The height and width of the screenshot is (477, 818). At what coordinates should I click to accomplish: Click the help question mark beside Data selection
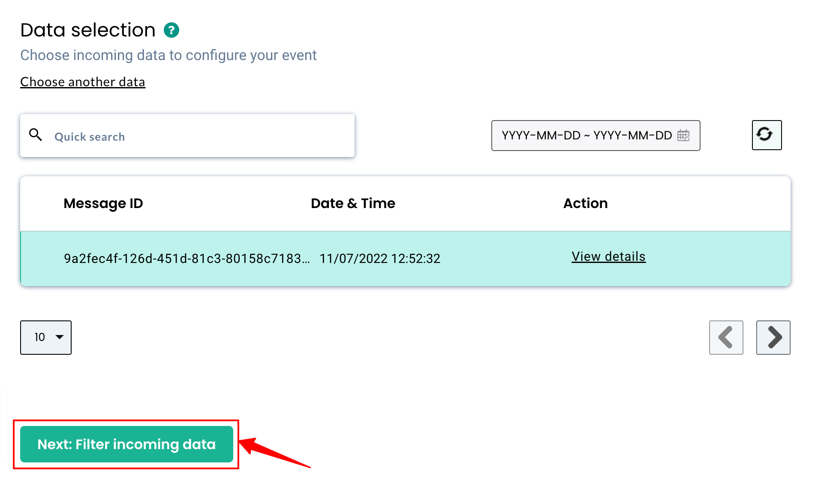click(x=171, y=30)
